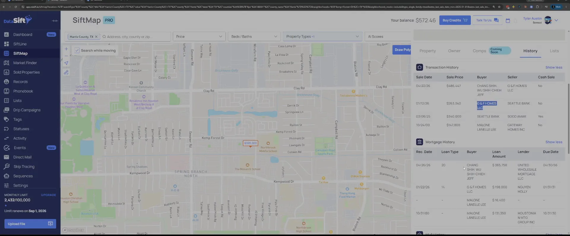This screenshot has height=236, width=570.
Task: Switch to the Owner tab
Action: [454, 51]
